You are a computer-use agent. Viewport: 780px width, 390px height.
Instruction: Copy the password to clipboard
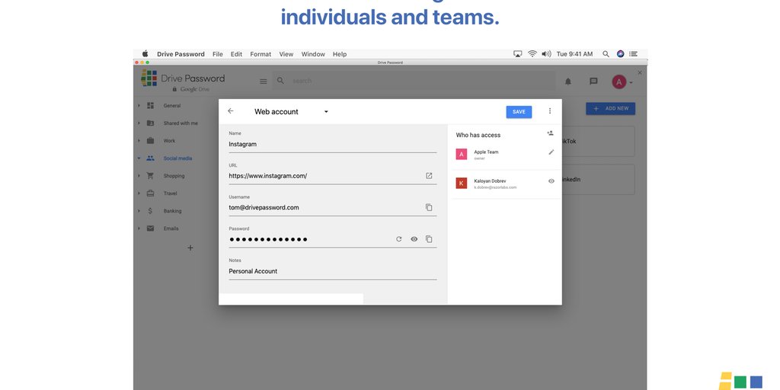[429, 239]
